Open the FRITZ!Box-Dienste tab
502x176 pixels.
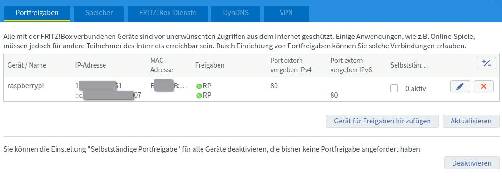[168, 13]
